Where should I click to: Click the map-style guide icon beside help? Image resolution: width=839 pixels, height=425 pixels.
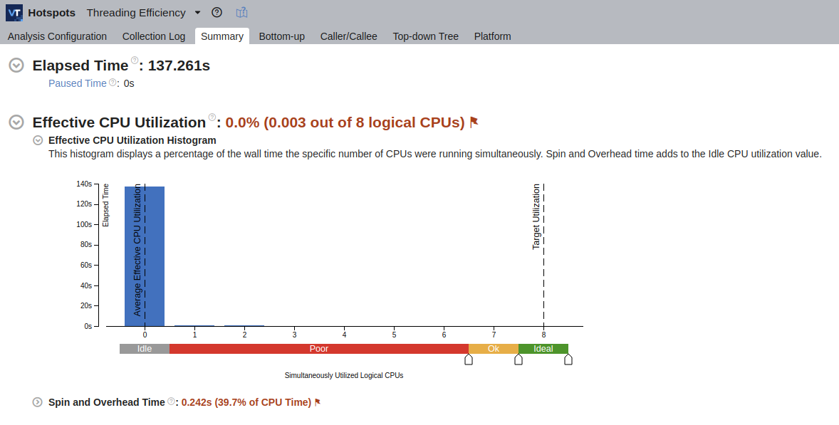point(241,12)
